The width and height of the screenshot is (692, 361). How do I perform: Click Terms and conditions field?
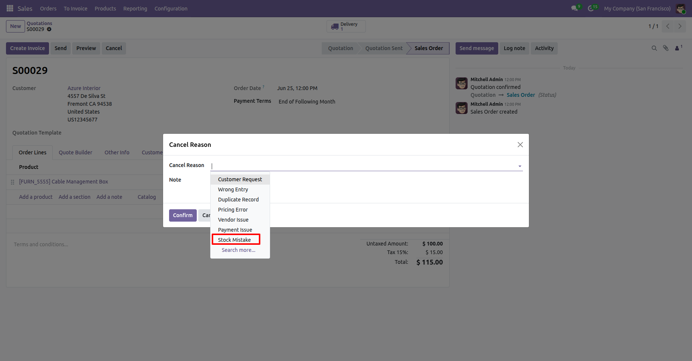(x=41, y=244)
